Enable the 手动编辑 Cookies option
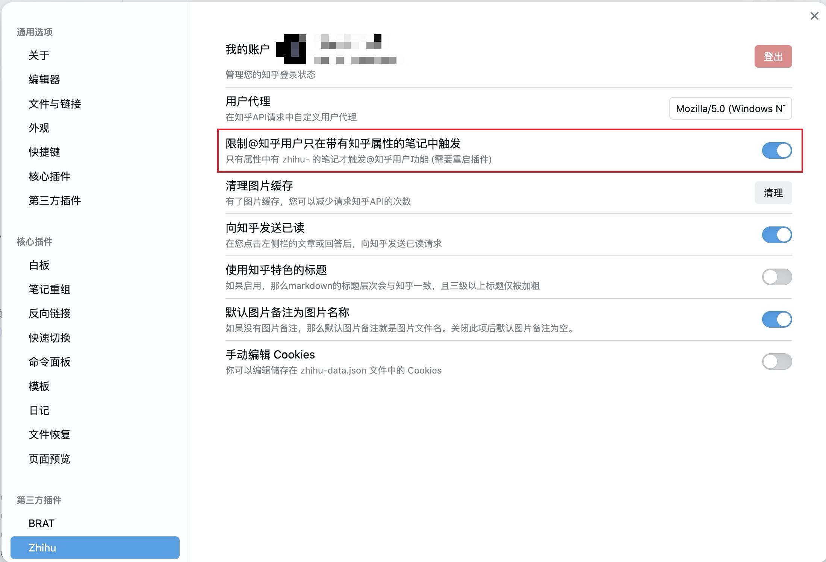The height and width of the screenshot is (562, 826). tap(777, 362)
